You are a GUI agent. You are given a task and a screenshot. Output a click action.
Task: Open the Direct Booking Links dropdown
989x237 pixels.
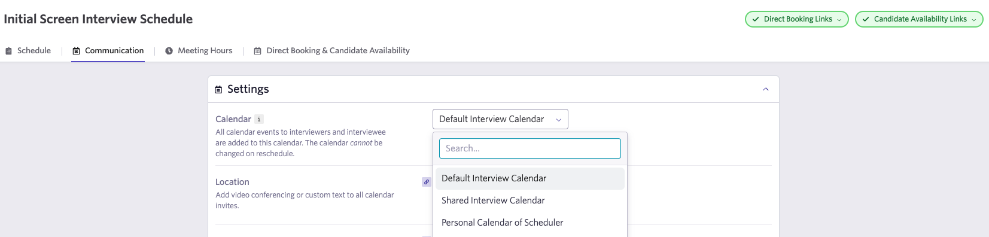point(796,19)
